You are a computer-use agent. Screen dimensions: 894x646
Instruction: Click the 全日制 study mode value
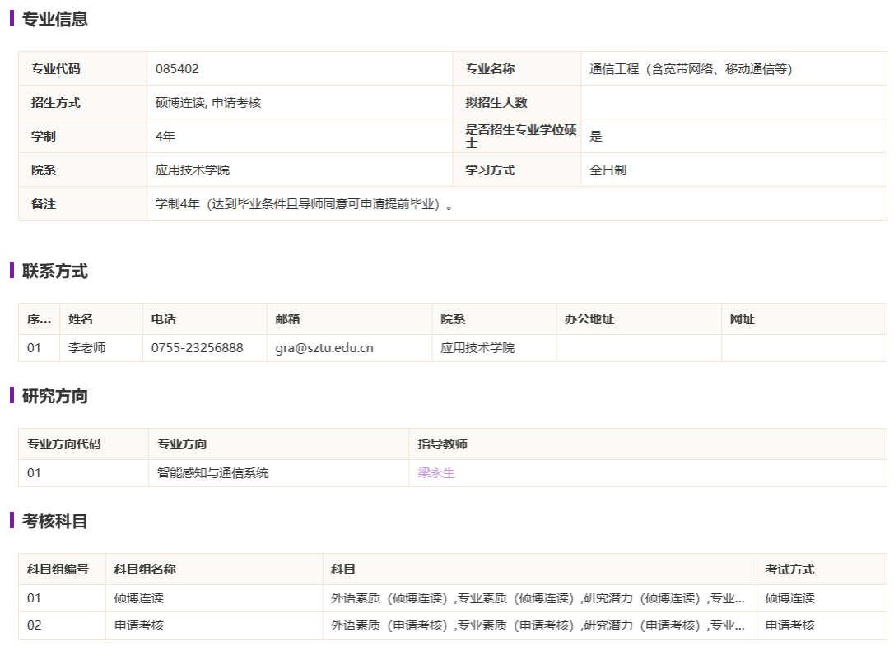coord(608,170)
